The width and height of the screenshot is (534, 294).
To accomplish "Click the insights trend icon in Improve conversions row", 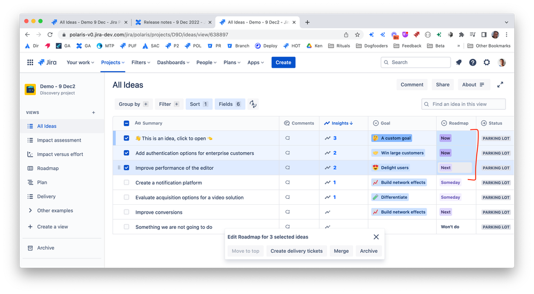I will pos(327,212).
